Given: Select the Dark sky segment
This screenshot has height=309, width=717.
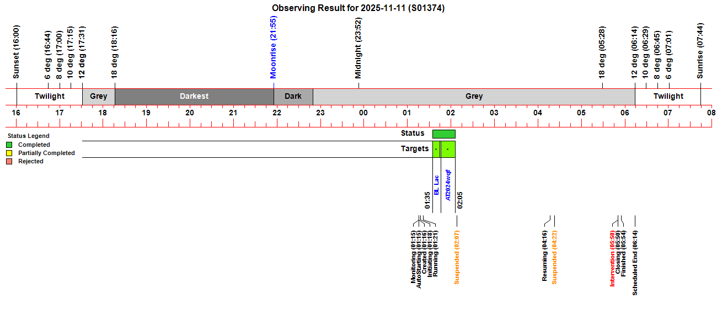Looking at the screenshot, I should (x=293, y=96).
